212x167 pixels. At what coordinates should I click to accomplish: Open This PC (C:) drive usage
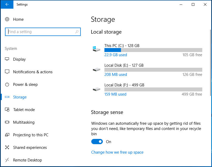(122, 46)
